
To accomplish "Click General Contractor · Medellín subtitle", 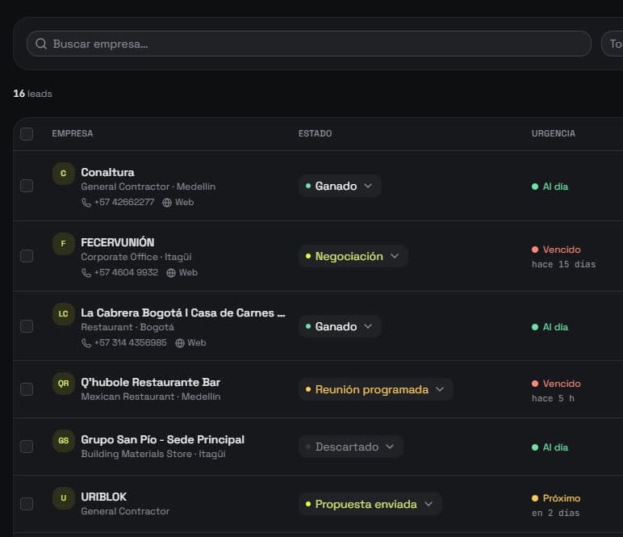I will click(x=148, y=187).
